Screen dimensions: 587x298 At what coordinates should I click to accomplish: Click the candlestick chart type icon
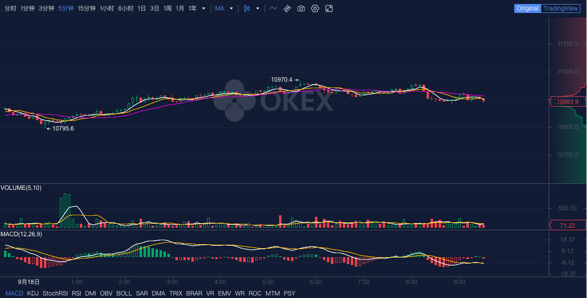tap(247, 8)
